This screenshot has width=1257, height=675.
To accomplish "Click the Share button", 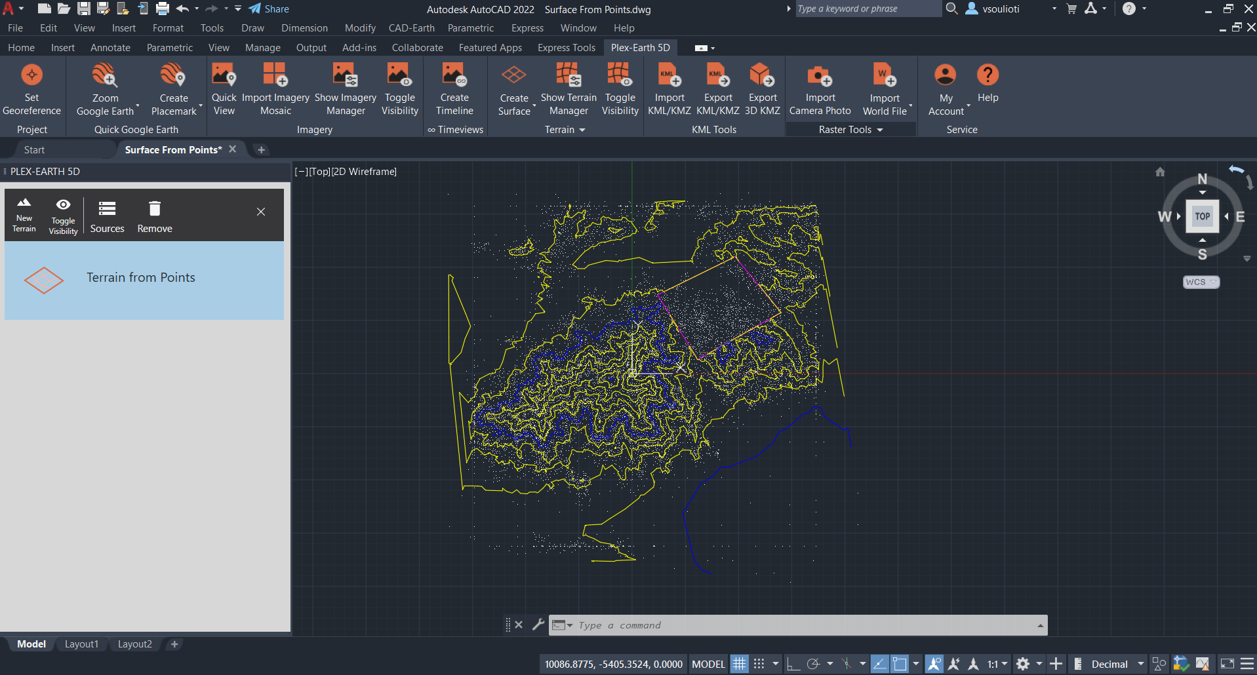I will tap(269, 9).
